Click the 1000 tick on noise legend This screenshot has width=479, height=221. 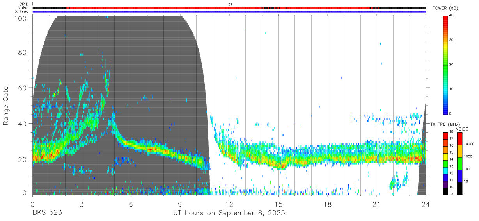click(x=468, y=157)
